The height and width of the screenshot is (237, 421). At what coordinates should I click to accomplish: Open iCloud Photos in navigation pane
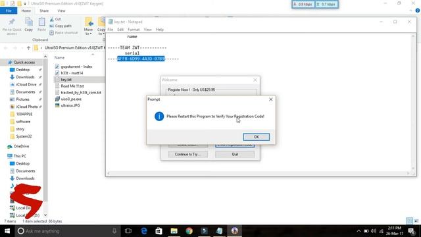pos(27,107)
